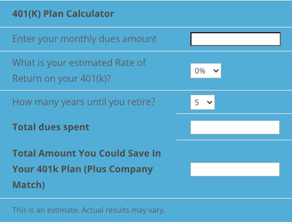Click the Total dues spent result field
292x222 pixels.
pyautogui.click(x=235, y=127)
